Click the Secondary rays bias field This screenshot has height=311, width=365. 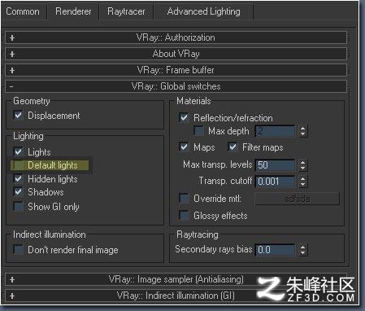pyautogui.click(x=275, y=250)
